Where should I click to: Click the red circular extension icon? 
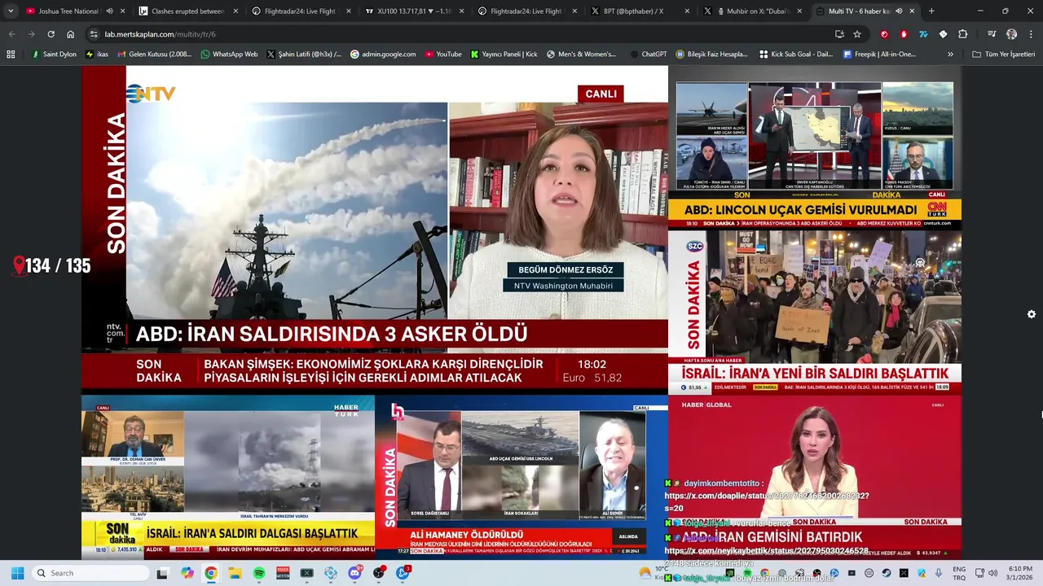884,34
